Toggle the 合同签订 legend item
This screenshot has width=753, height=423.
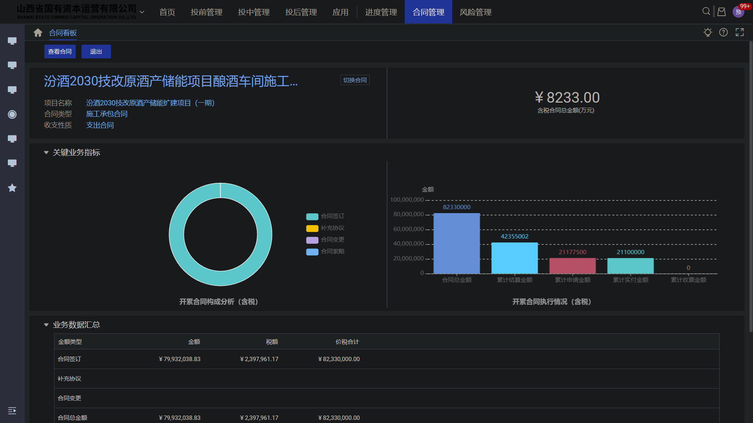(332, 216)
